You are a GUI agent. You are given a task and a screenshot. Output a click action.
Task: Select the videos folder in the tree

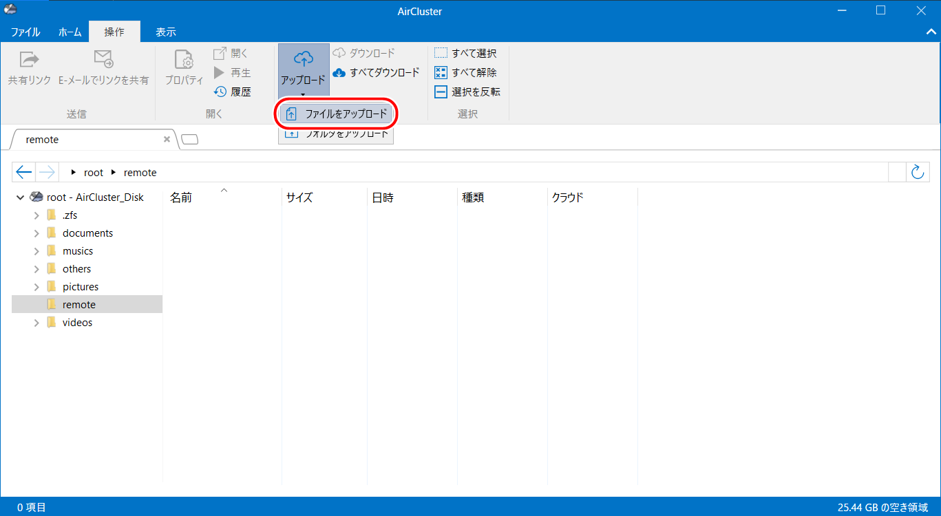click(77, 323)
